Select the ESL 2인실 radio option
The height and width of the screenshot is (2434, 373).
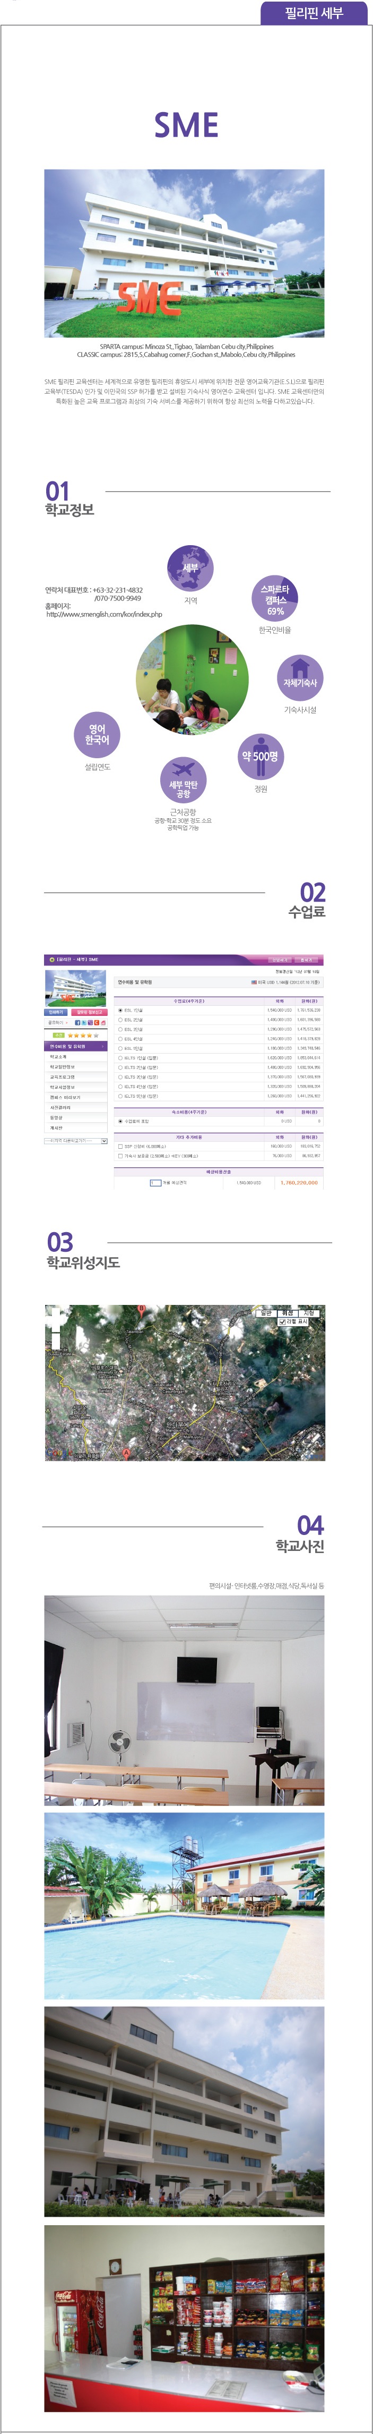click(x=120, y=1020)
